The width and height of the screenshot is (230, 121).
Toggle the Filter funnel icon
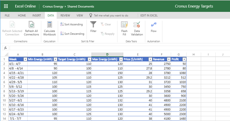pos(93,24)
